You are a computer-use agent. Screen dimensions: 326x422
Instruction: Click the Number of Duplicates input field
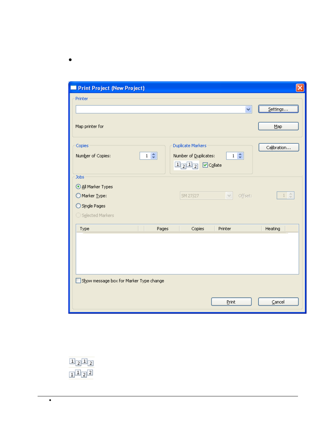(x=232, y=156)
